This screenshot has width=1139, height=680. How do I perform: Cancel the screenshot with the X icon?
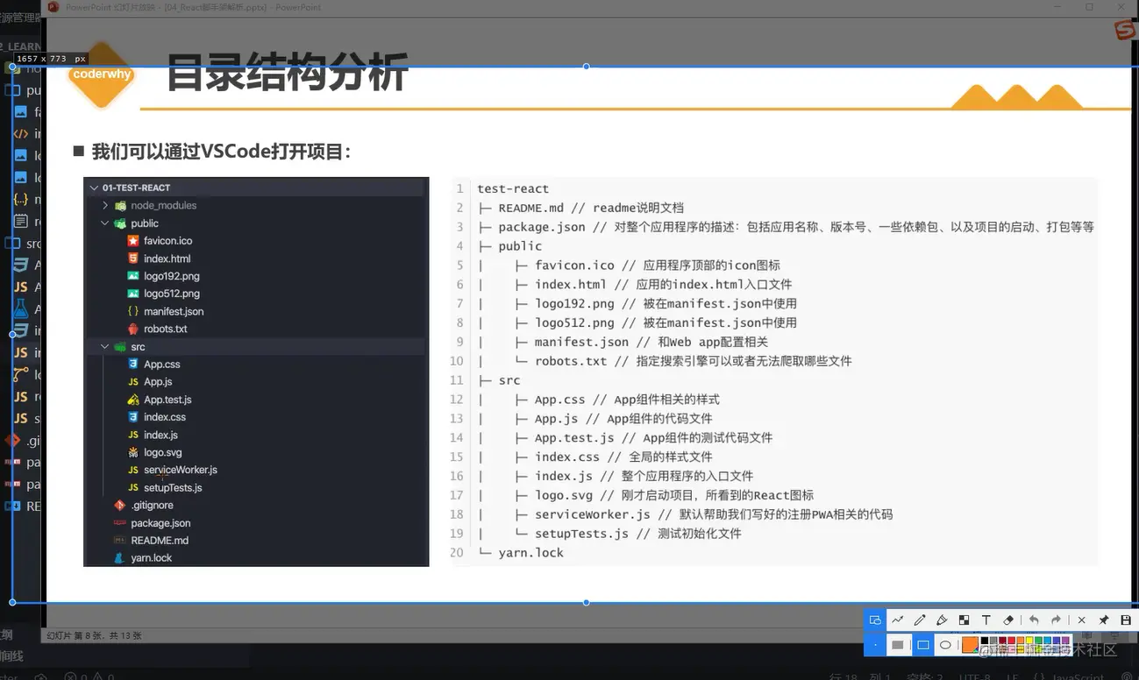pyautogui.click(x=1081, y=620)
